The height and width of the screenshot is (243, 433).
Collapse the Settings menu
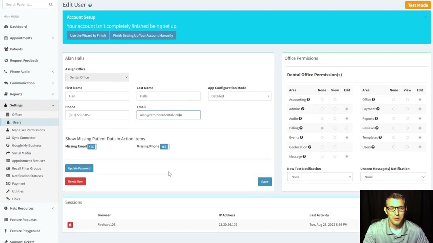point(29,105)
